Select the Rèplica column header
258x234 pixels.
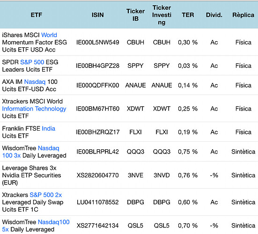[x=243, y=15]
